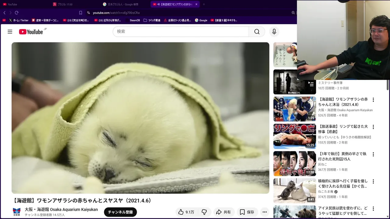Open the ミステリー事件簿 playlist thumbnail
Image resolution: width=390 pixels, height=219 pixels.
tap(295, 82)
